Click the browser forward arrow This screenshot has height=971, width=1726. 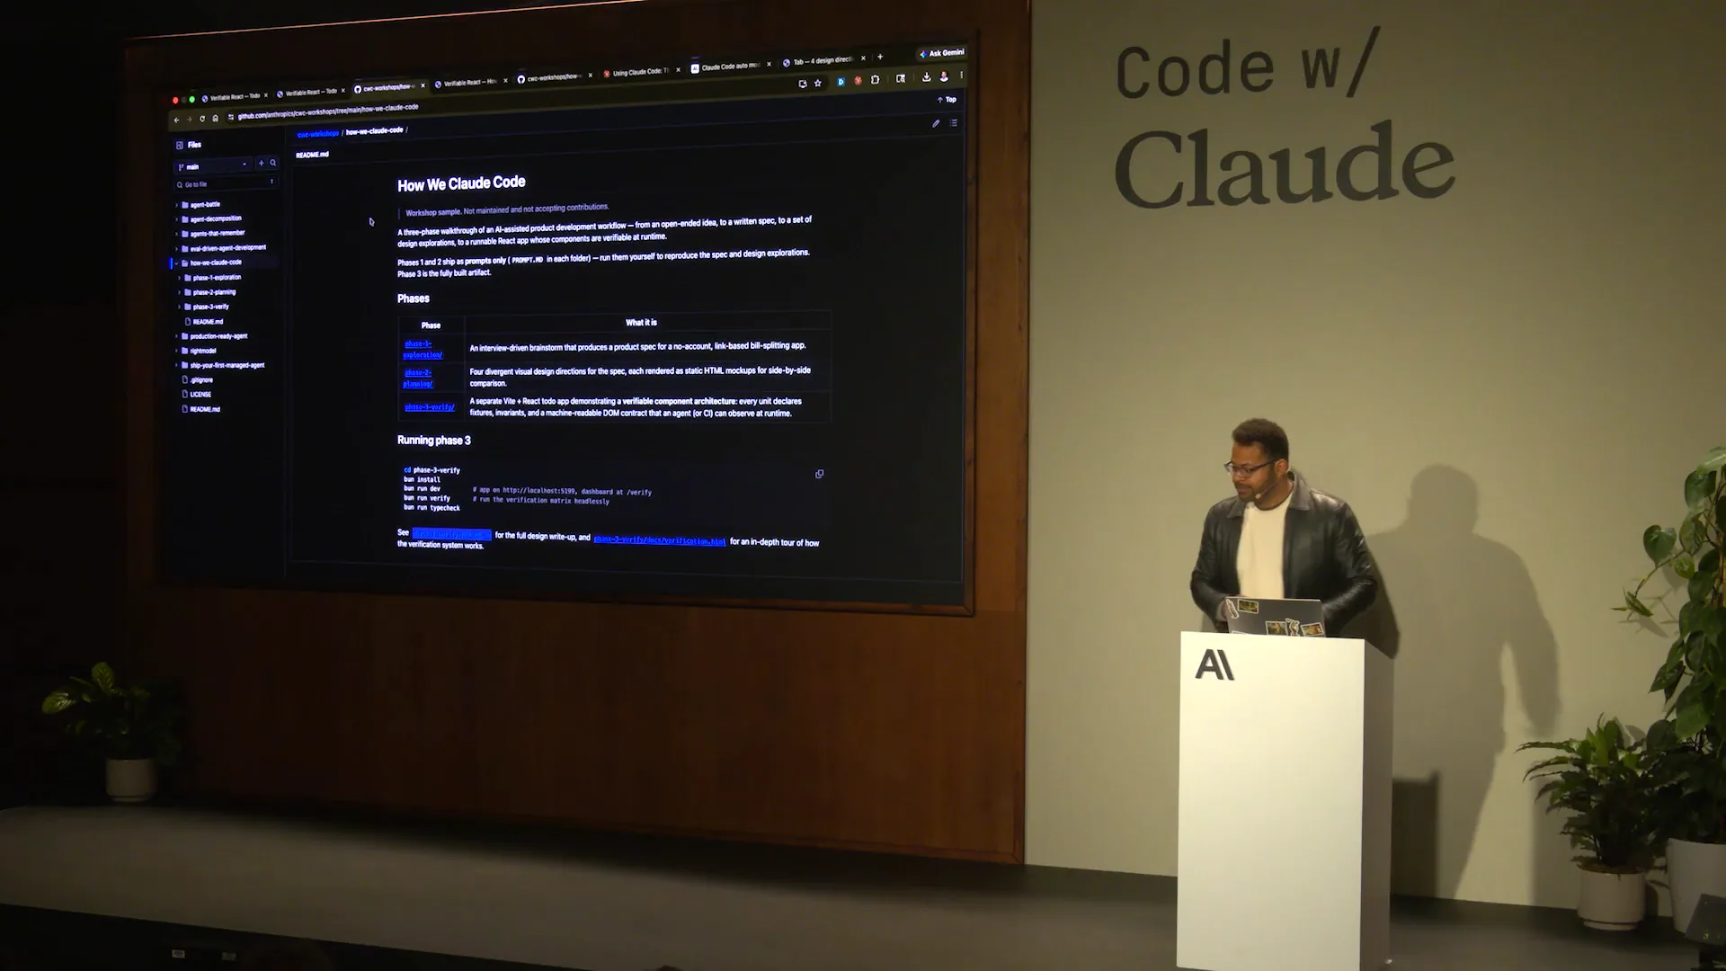pyautogui.click(x=189, y=119)
